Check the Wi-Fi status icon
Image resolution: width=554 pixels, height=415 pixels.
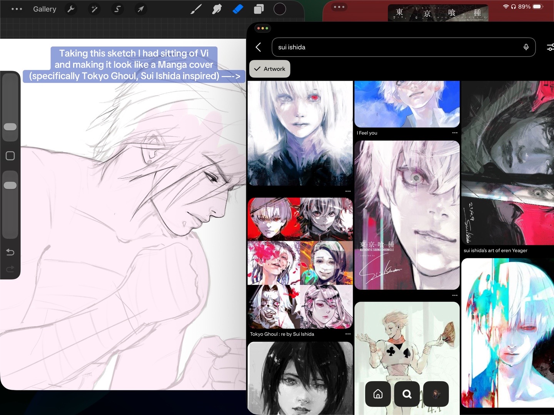click(x=506, y=7)
